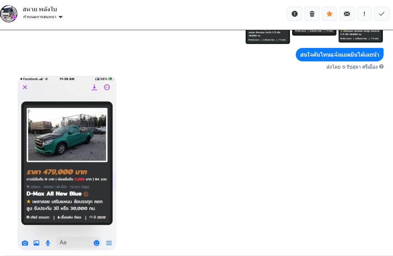
Task: Open the middle car card thumbnail above the bubble
Action: tap(314, 33)
